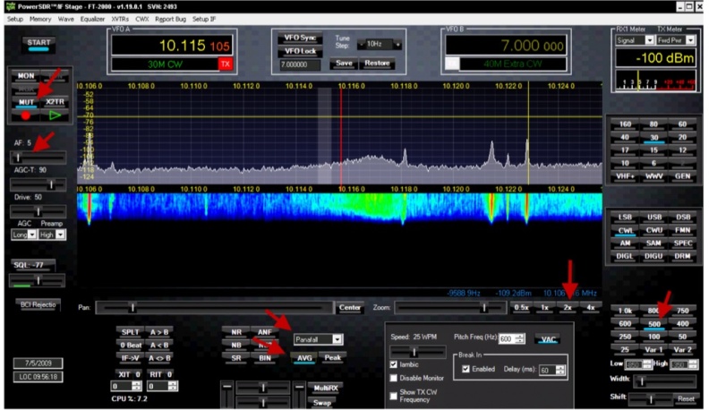Select the USB mode button
Image resolution: width=709 pixels, height=410 pixels.
(x=653, y=218)
